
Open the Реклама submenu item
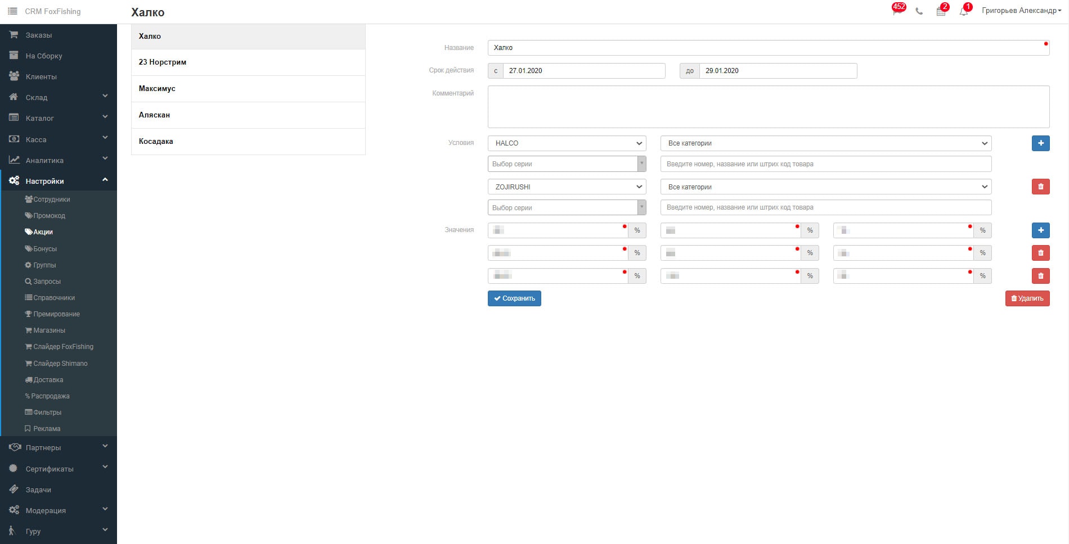(43, 429)
